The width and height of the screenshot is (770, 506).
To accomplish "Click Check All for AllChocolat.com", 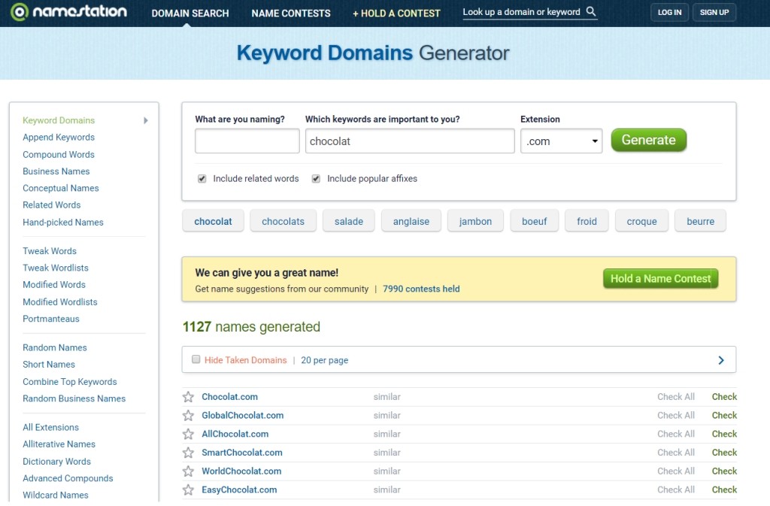I will [676, 434].
